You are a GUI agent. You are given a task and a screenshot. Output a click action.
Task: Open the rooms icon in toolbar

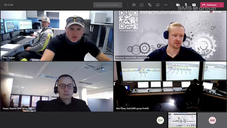point(158,5)
